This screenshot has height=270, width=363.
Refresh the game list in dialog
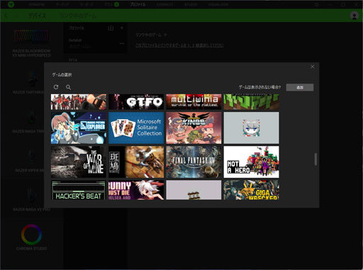pyautogui.click(x=56, y=87)
